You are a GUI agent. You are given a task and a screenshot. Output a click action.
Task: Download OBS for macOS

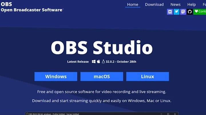(x=102, y=77)
